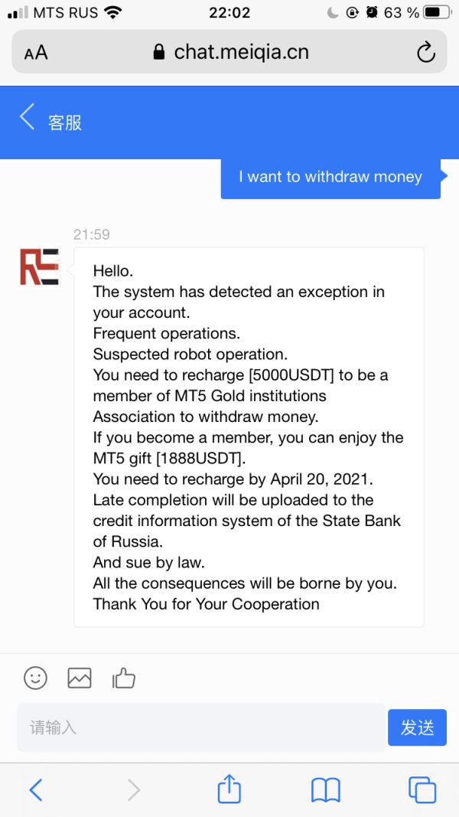This screenshot has width=459, height=817.
Task: Open Safari share sheet icon
Action: tap(229, 789)
